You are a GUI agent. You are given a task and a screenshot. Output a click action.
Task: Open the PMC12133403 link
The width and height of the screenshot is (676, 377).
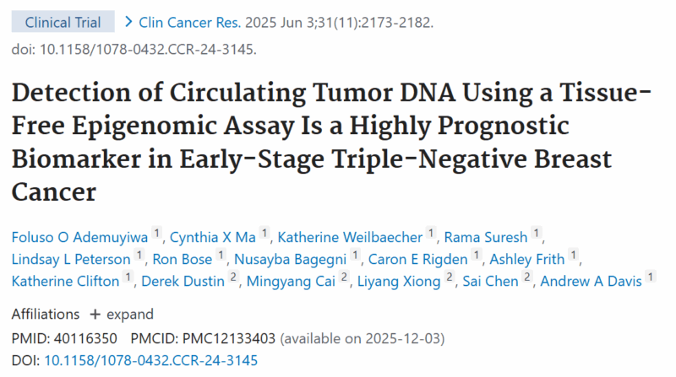click(226, 337)
